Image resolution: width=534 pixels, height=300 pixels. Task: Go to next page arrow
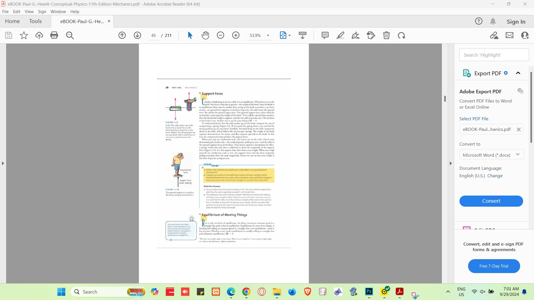point(137,35)
